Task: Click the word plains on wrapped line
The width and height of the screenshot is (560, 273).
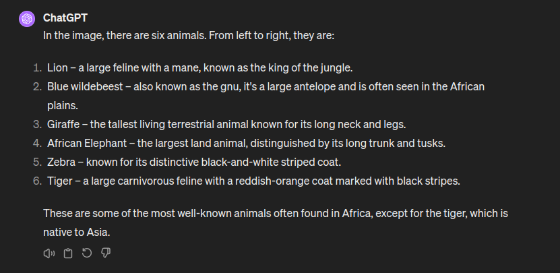Action: pyautogui.click(x=63, y=106)
